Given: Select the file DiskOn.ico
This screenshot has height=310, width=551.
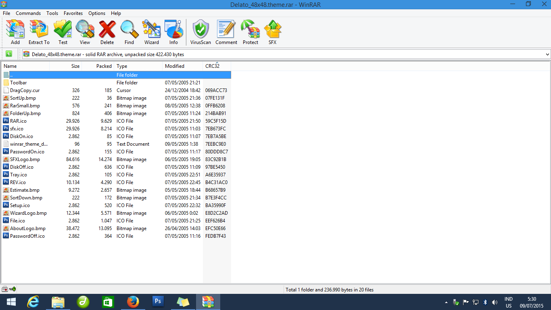Looking at the screenshot, I should click(x=117, y=136).
